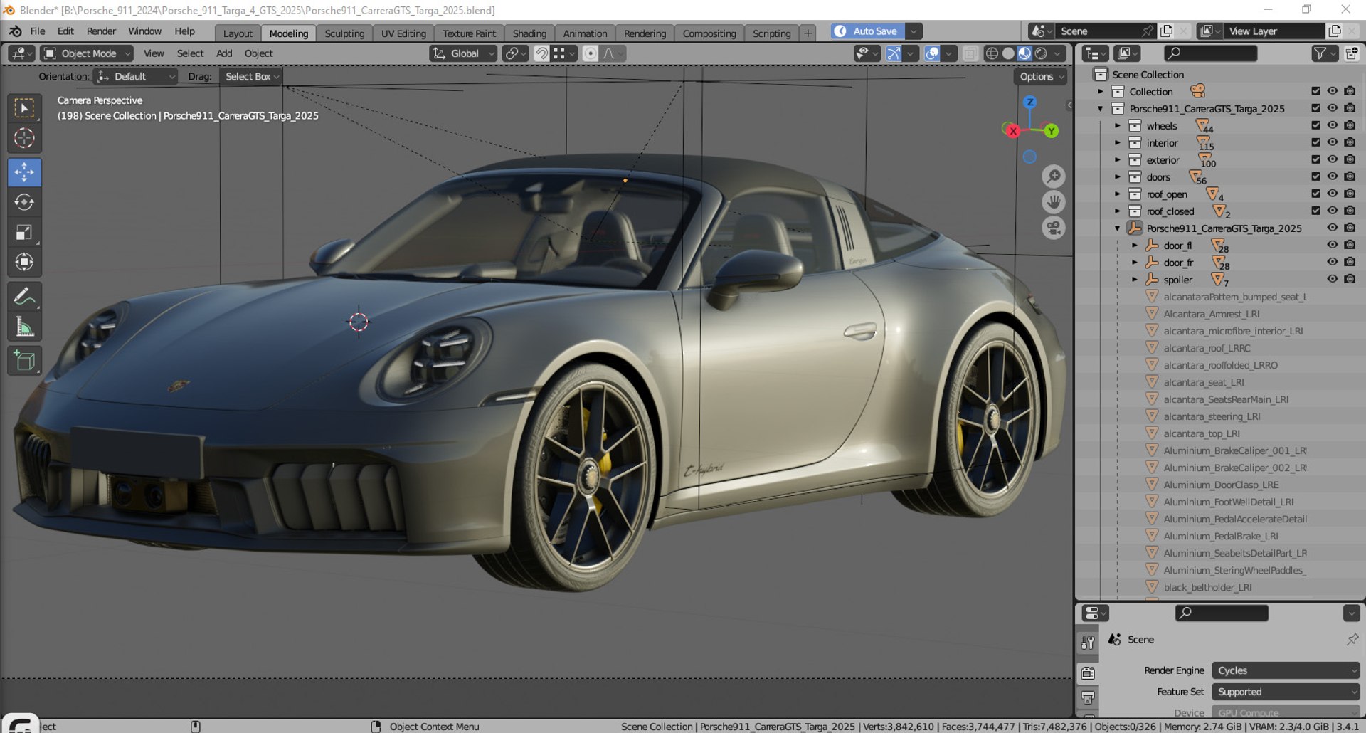Switch to the UV Editing workspace tab

[403, 33]
